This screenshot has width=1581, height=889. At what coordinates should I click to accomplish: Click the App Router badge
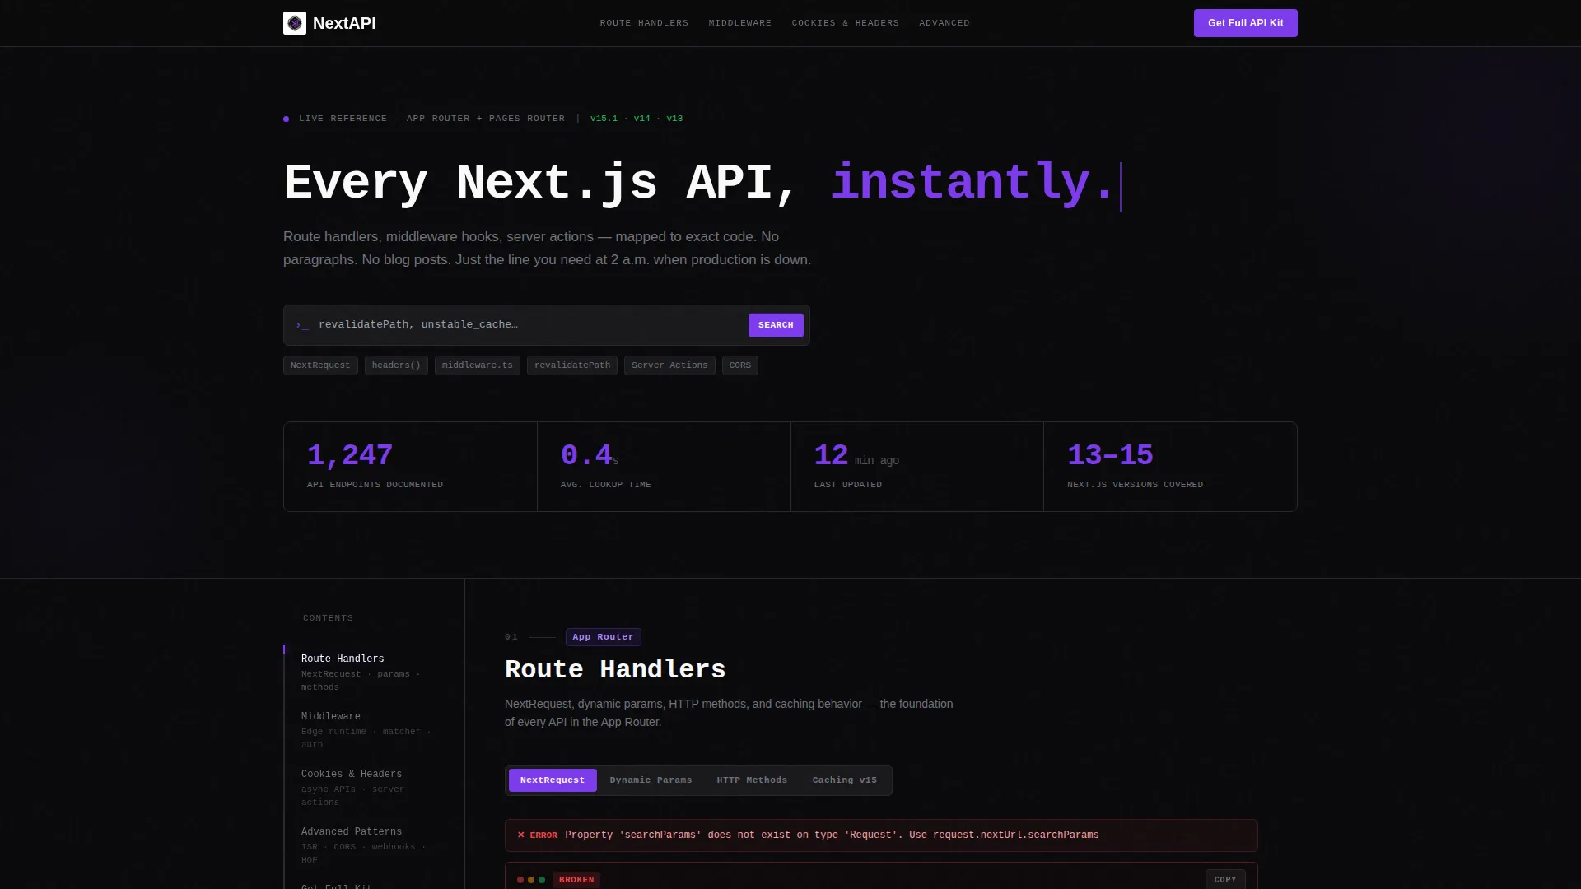click(x=604, y=637)
